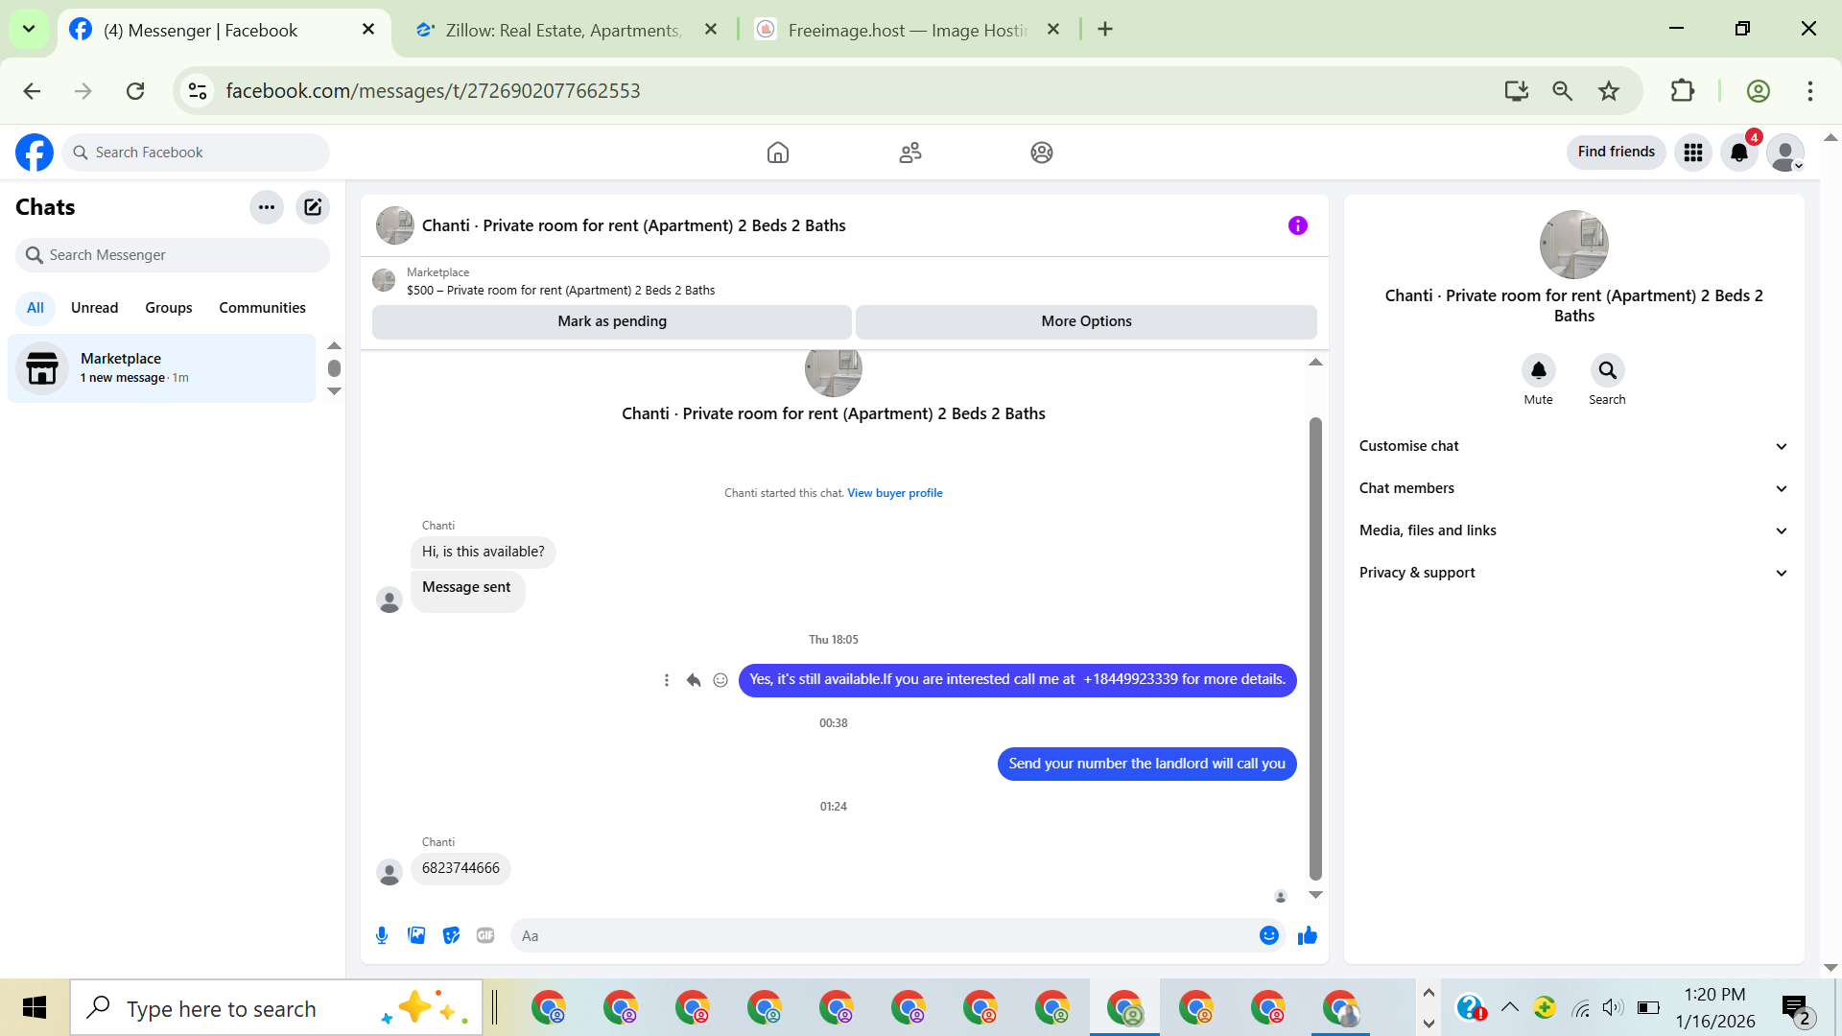Toggle the purple conversation information icon
The width and height of the screenshot is (1842, 1036).
point(1297,225)
